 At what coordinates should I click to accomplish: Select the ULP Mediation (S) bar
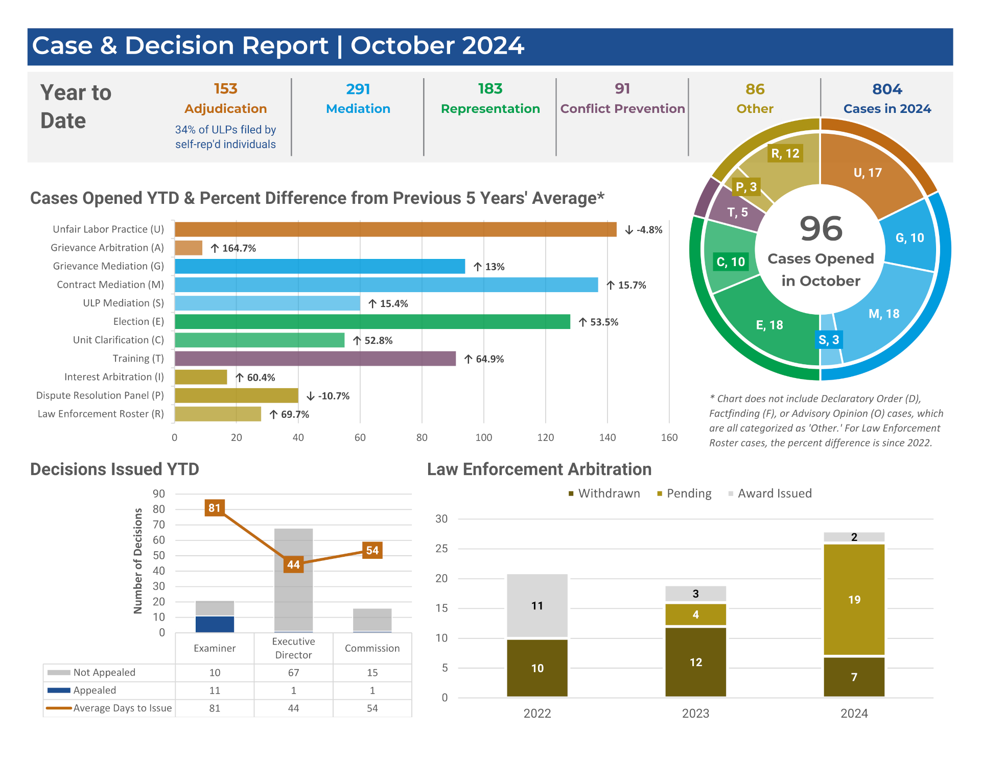click(x=267, y=303)
